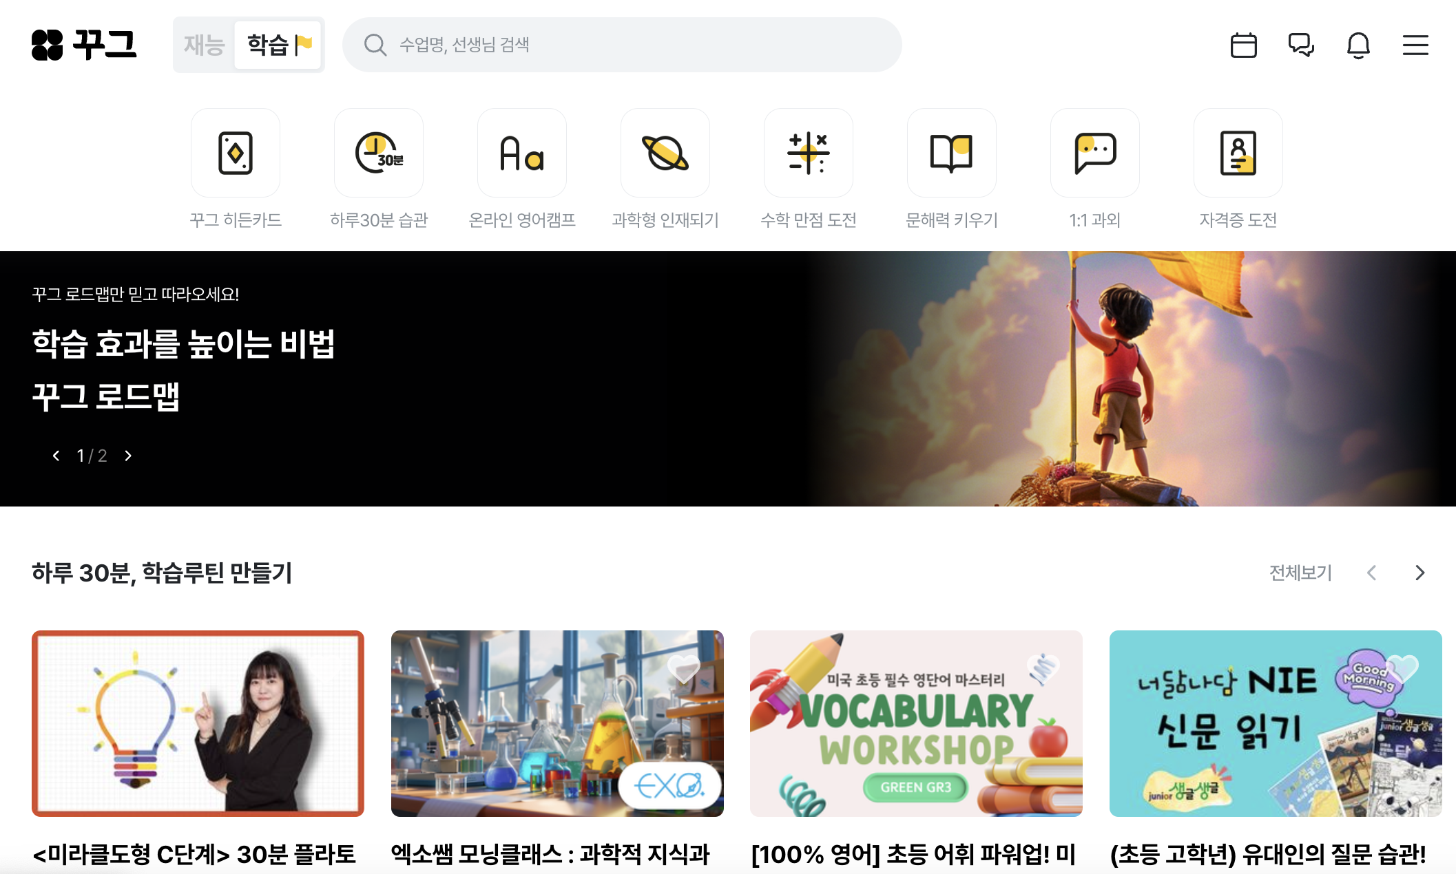
Task: Open the 자격증 도전 certificate icon
Action: point(1238,153)
